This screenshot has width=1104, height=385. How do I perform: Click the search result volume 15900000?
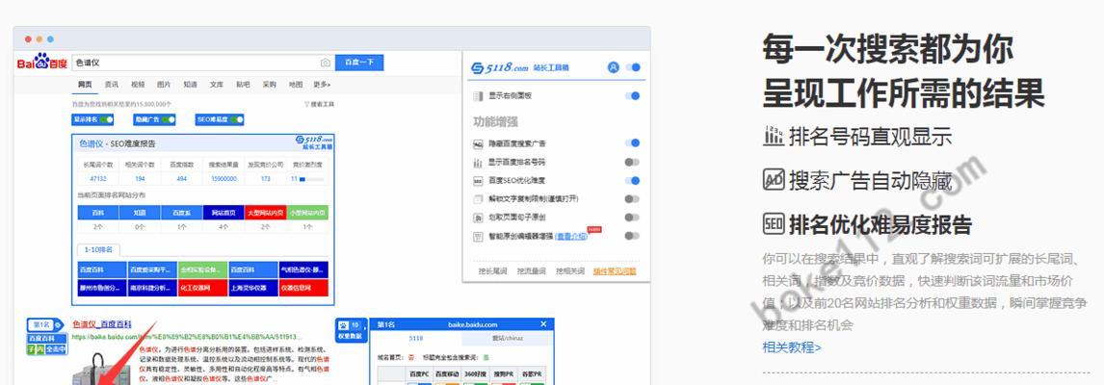(223, 179)
